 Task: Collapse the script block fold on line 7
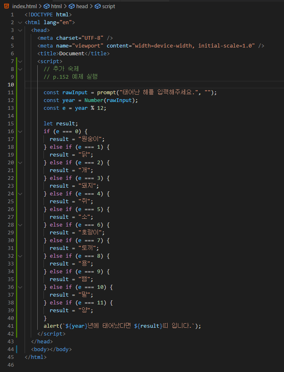(x=20, y=61)
